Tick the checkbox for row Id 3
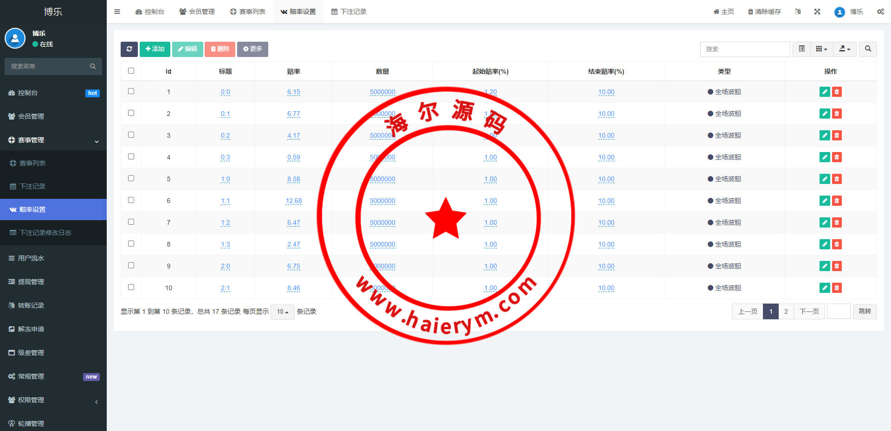Viewport: 891px width, 431px height. (131, 135)
